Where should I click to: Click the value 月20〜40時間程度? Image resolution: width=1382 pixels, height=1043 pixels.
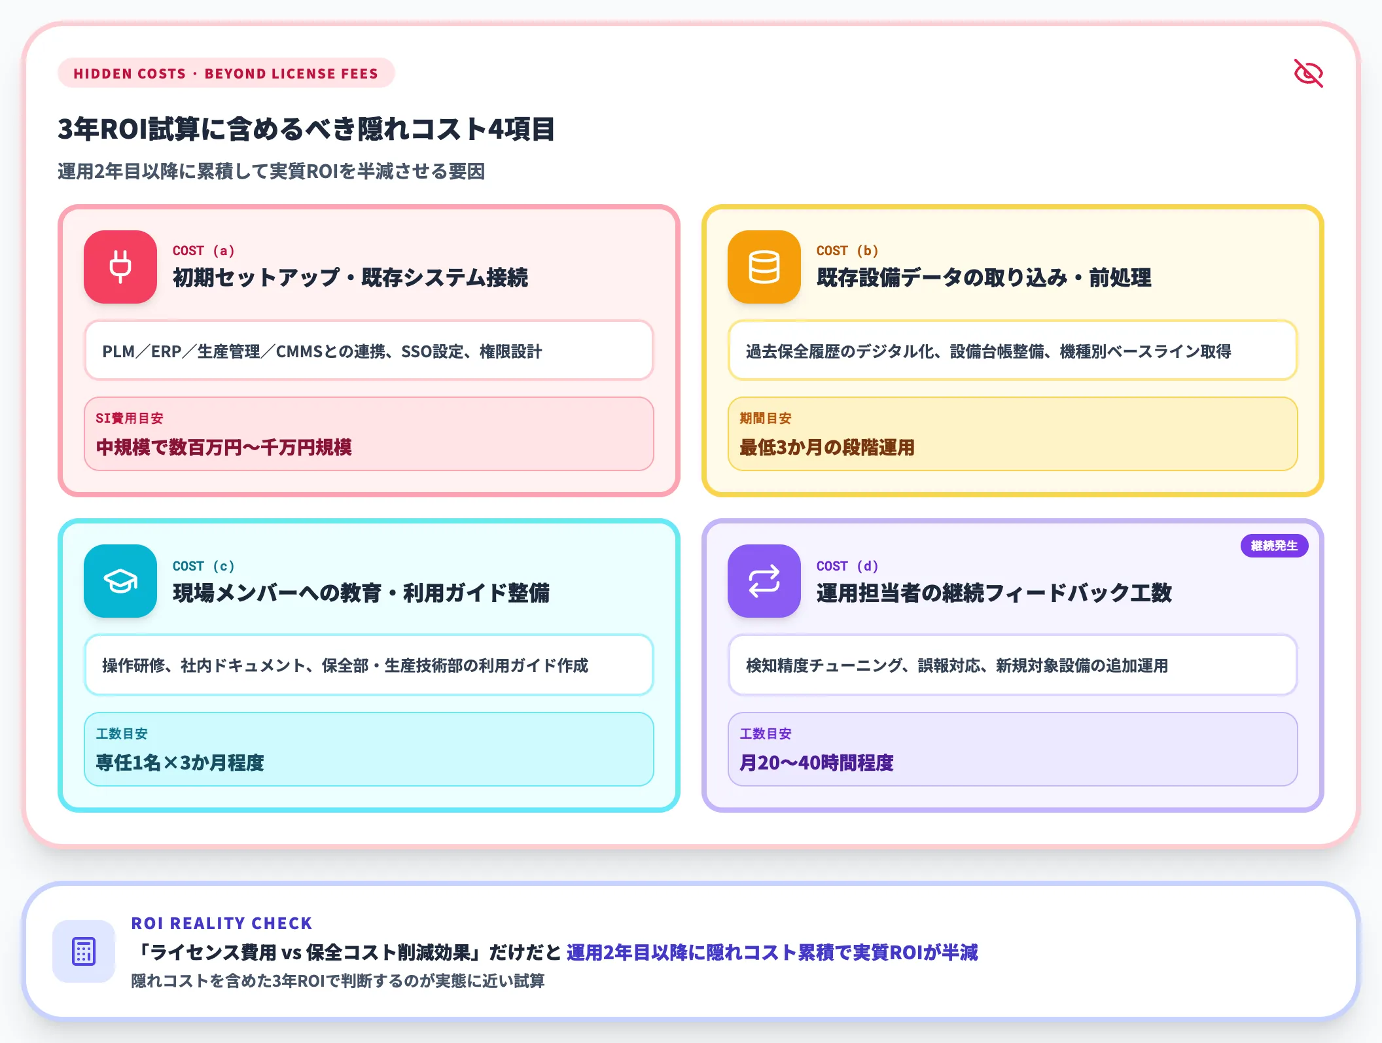pyautogui.click(x=817, y=763)
